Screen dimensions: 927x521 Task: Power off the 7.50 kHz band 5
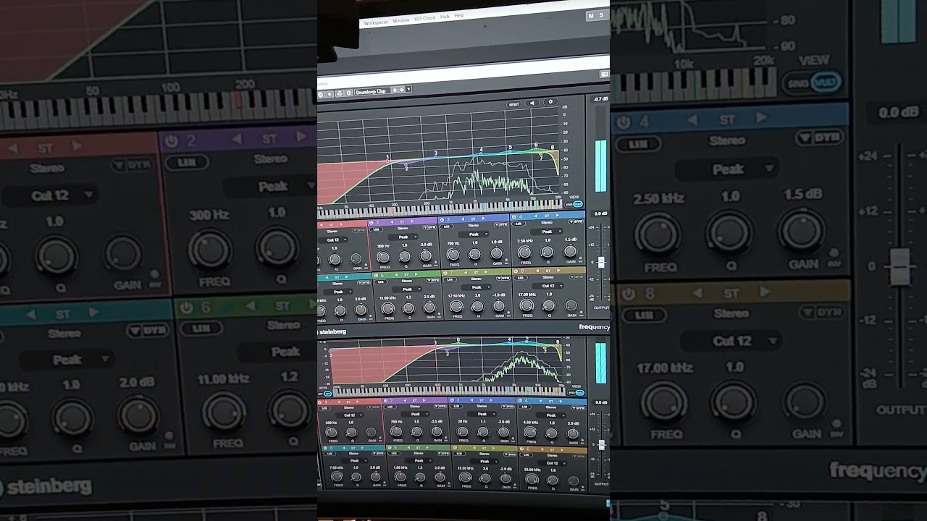coord(325,448)
